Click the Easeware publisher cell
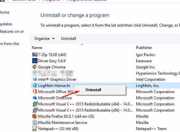180x132 pixels. click(x=144, y=61)
